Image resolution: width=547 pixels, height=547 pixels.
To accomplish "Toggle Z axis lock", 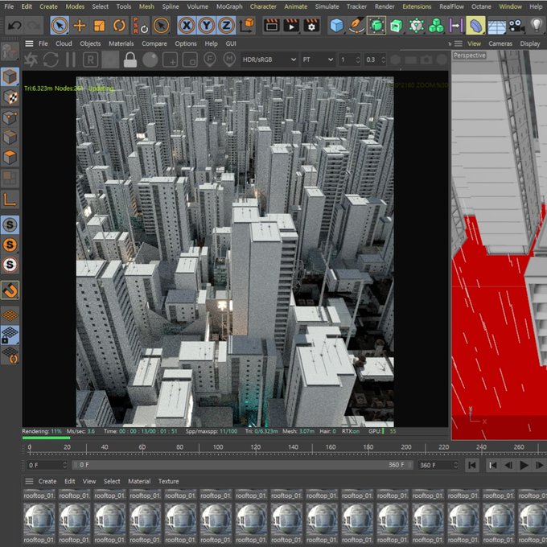I will pos(226,26).
